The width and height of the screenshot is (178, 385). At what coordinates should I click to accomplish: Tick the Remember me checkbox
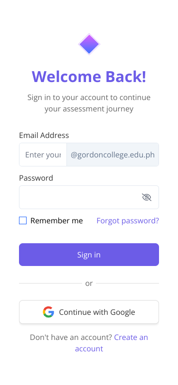23,220
